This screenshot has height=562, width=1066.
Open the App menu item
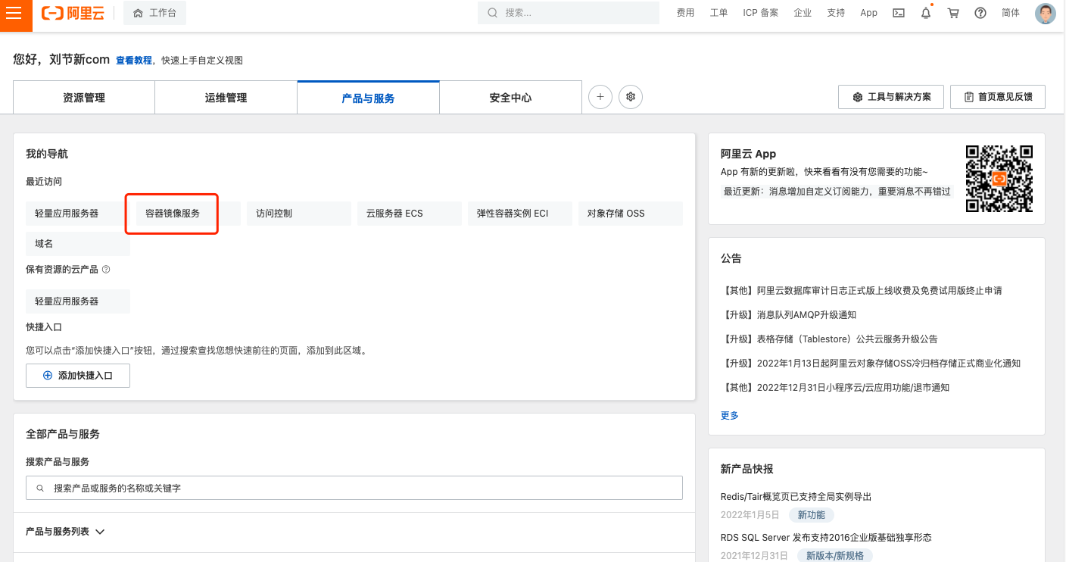(868, 13)
